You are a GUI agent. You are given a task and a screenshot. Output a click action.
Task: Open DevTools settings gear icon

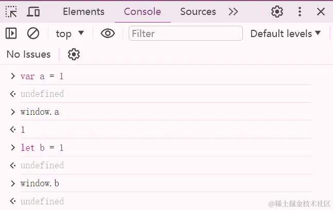(277, 11)
